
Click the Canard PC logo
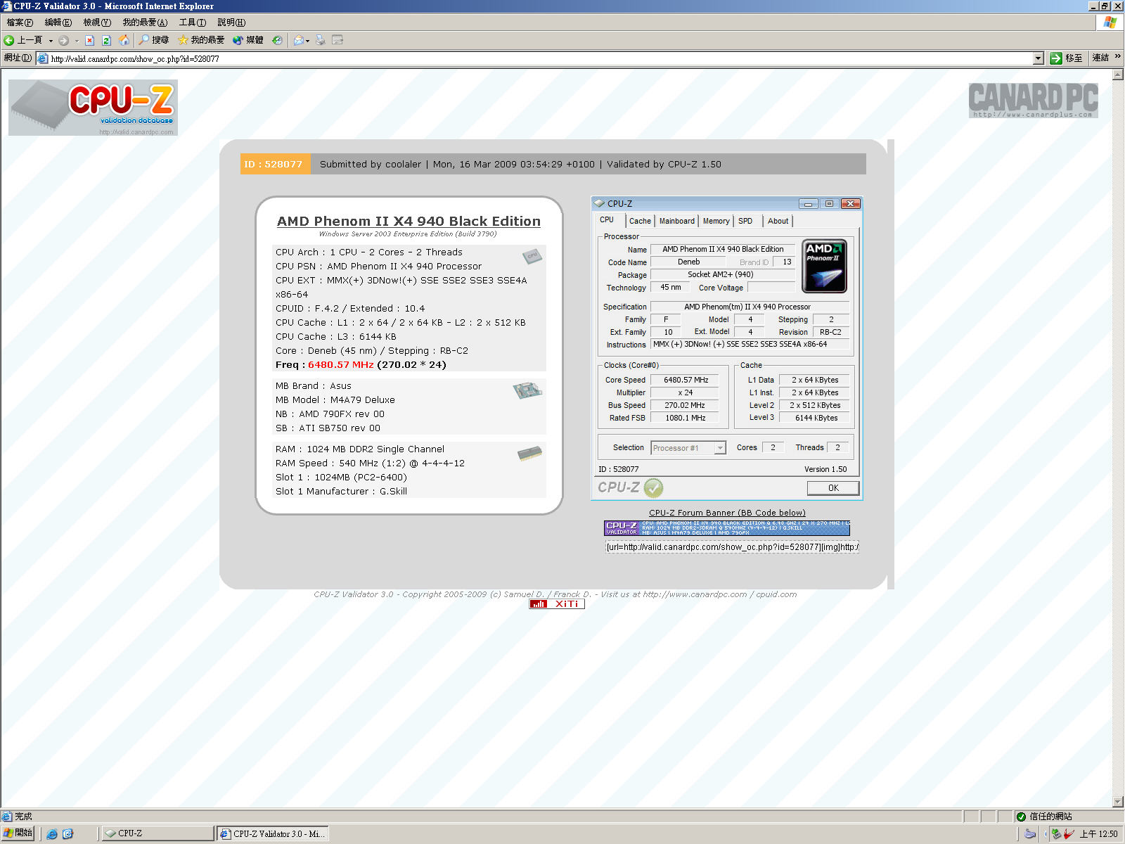[1034, 100]
